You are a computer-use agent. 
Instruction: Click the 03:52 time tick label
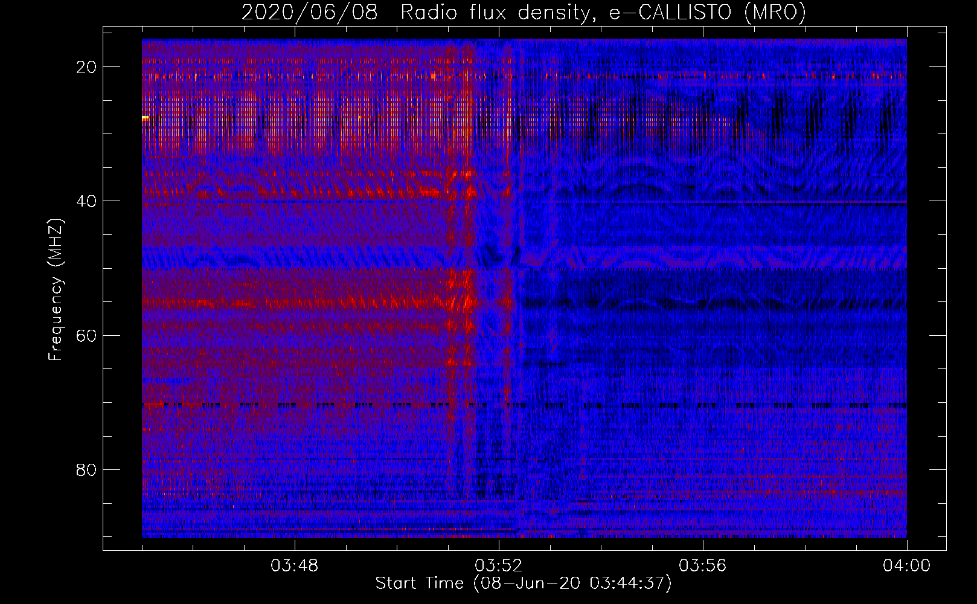[499, 566]
